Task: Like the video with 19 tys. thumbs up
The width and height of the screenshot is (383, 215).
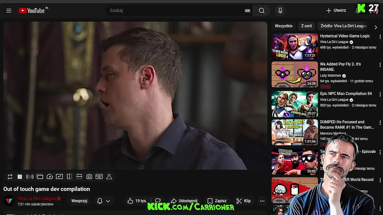Action: [x=137, y=201]
